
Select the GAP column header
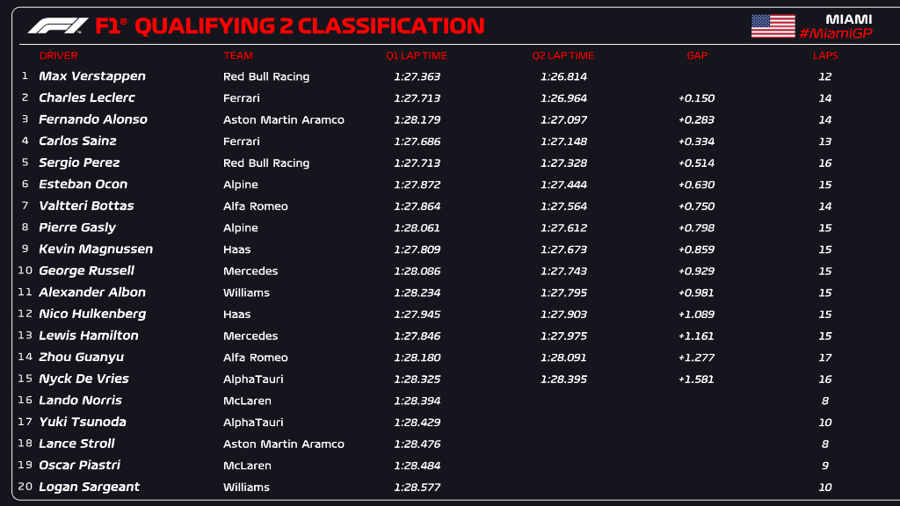pos(697,55)
